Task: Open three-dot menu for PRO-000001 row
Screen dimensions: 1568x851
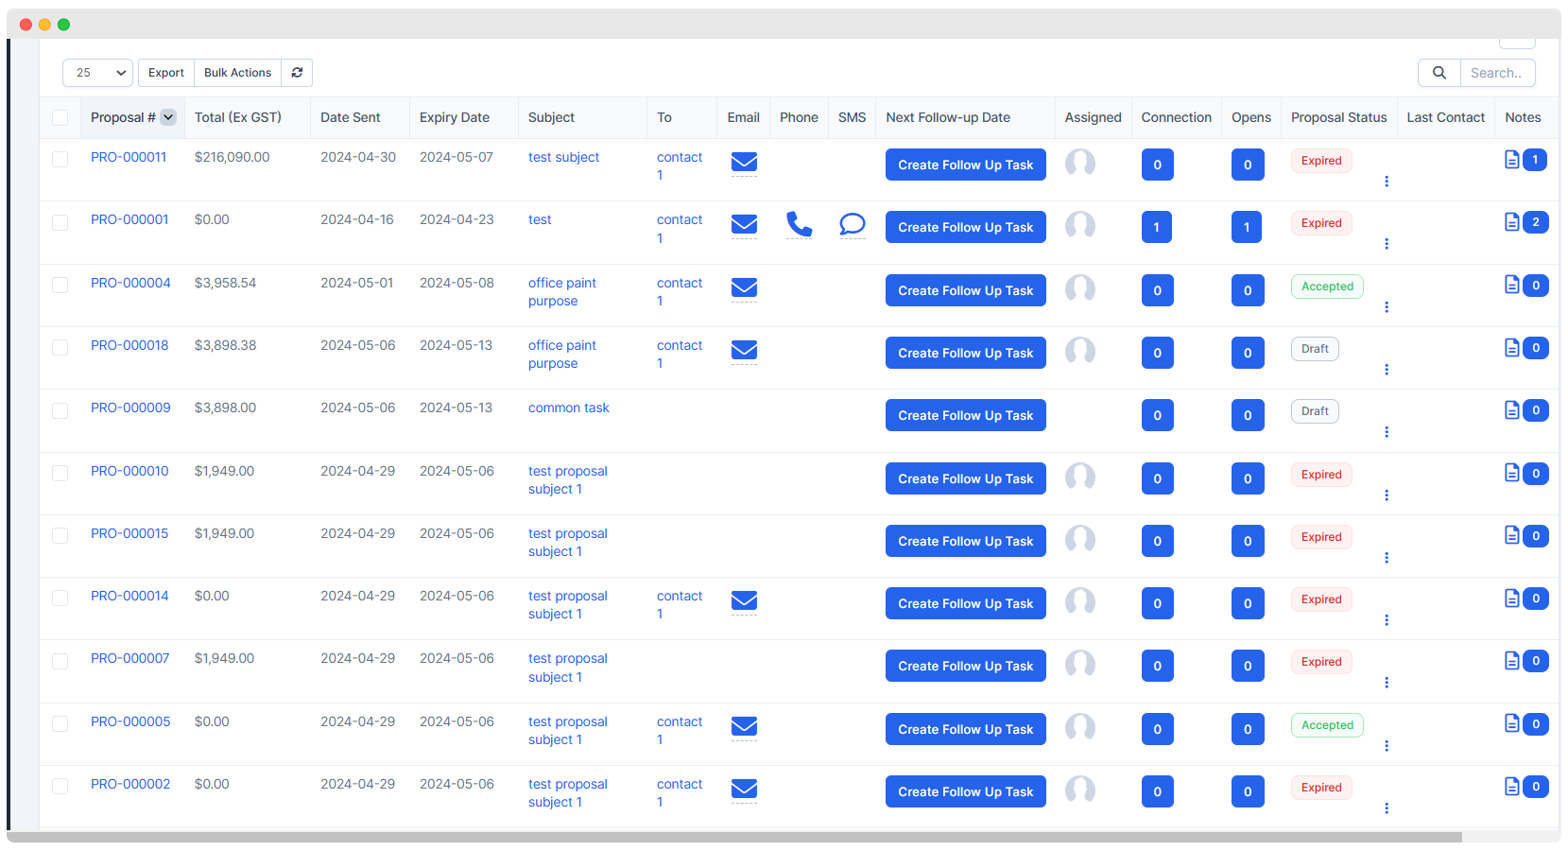Action: click(x=1387, y=244)
